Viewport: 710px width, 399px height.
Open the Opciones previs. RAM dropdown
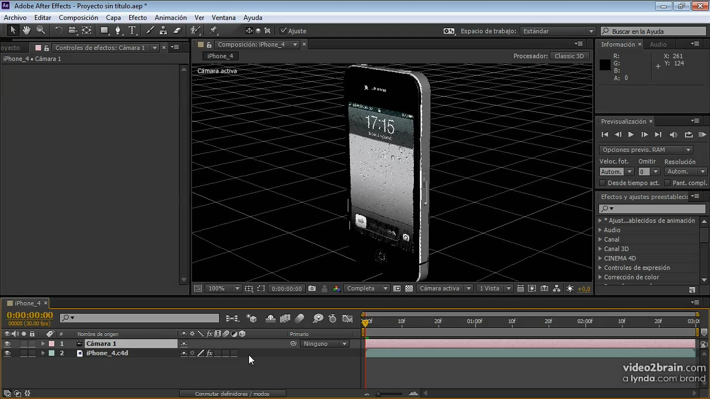(646, 150)
